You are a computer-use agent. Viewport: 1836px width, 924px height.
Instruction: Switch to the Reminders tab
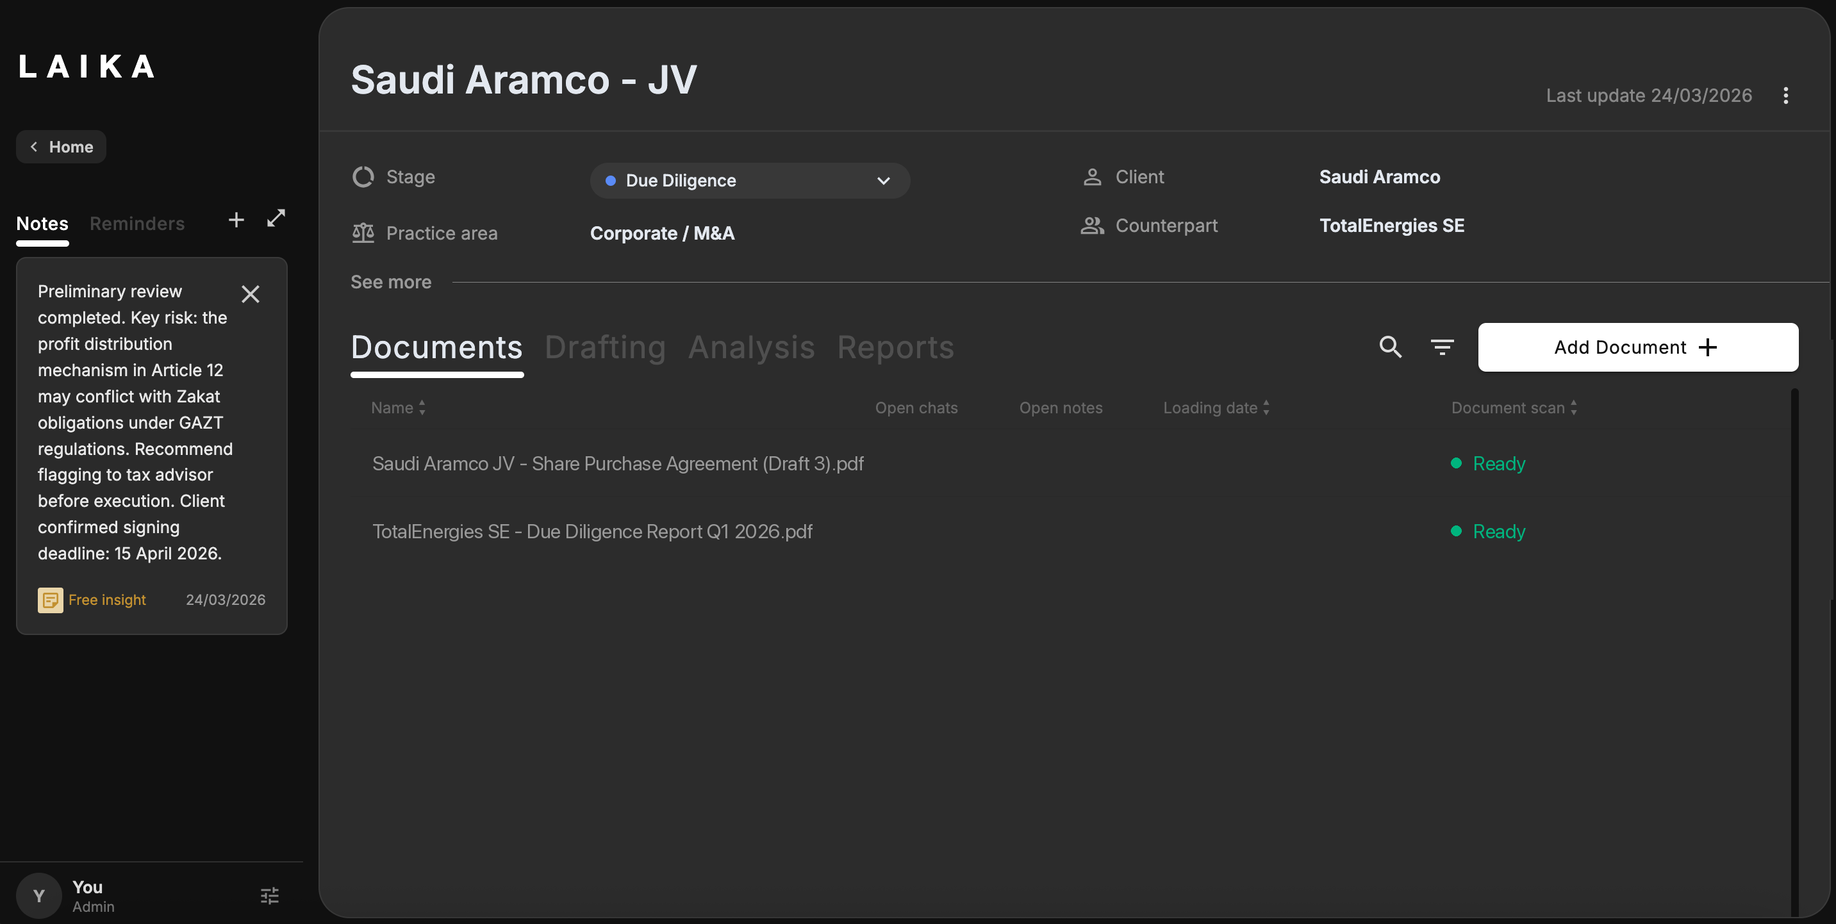(x=137, y=223)
